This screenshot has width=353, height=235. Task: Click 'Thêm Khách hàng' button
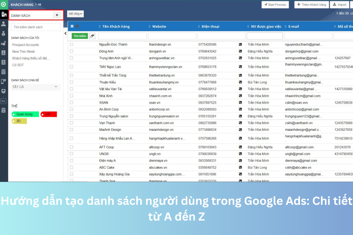point(312,5)
